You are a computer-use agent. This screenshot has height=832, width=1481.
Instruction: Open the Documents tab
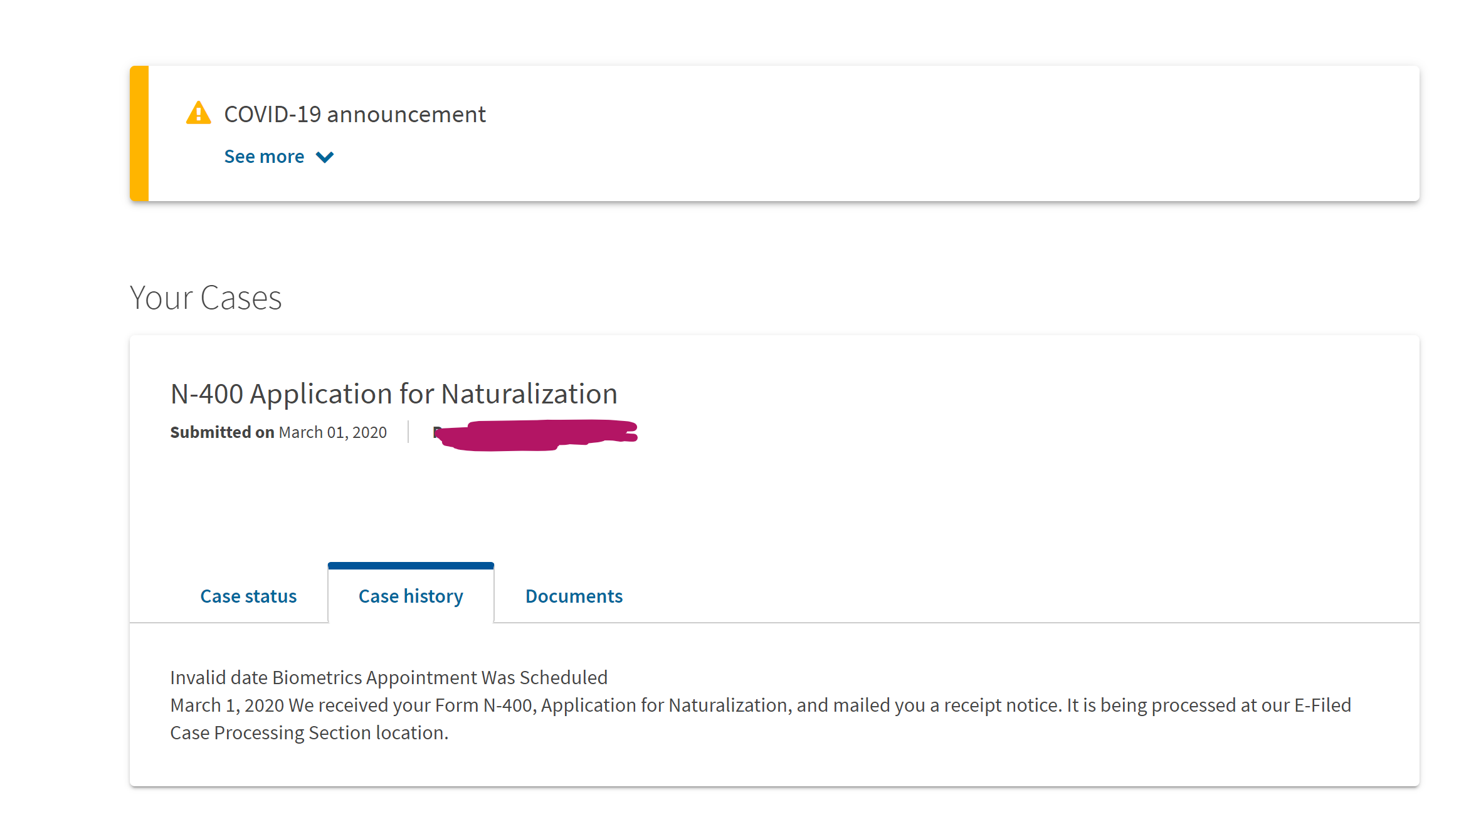pyautogui.click(x=574, y=596)
